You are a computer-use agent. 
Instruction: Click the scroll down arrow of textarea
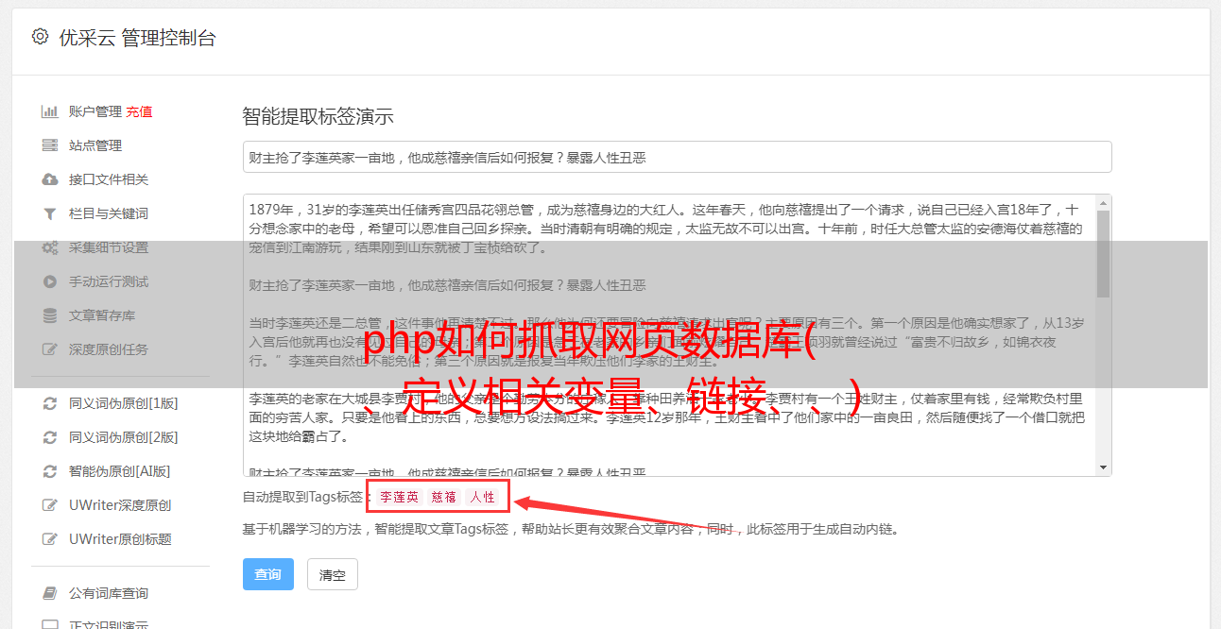(1103, 467)
